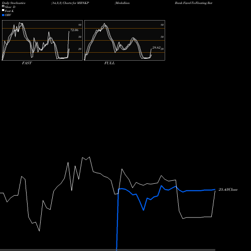Click the Slow D legend swatch
The width and height of the screenshot is (251, 251).
pos(3,6)
